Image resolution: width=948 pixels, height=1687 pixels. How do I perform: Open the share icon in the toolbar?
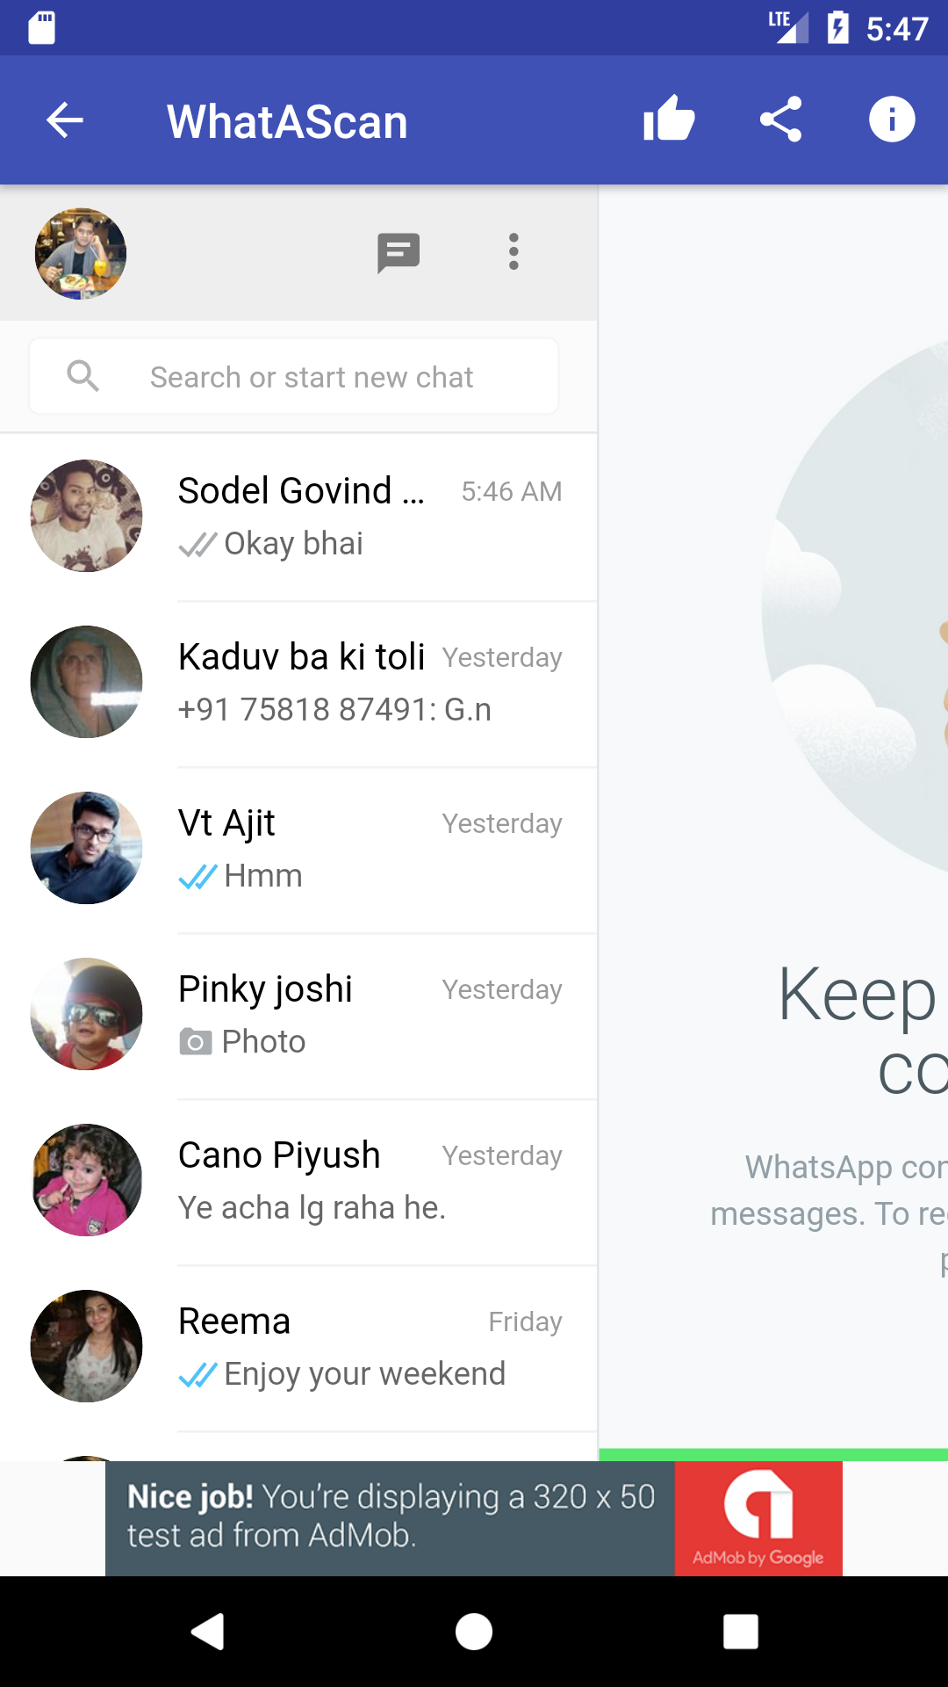click(x=780, y=119)
